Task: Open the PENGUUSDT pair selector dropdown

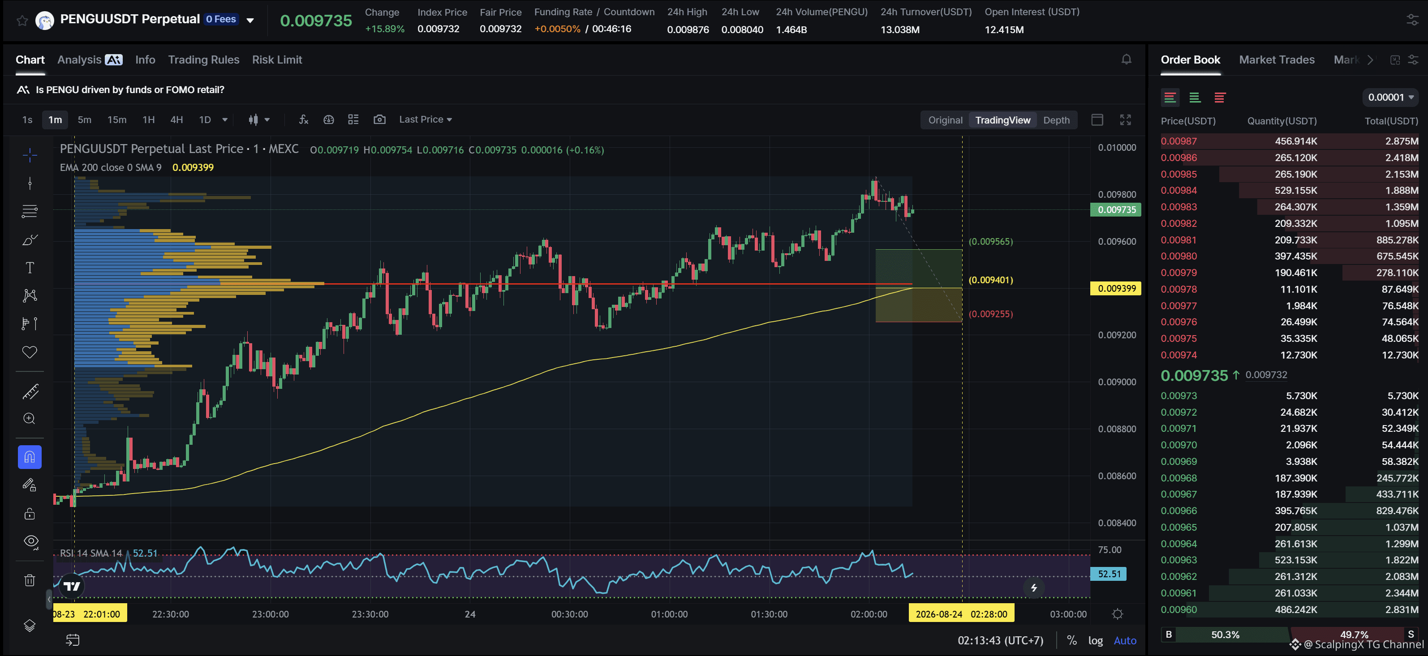Action: (250, 21)
